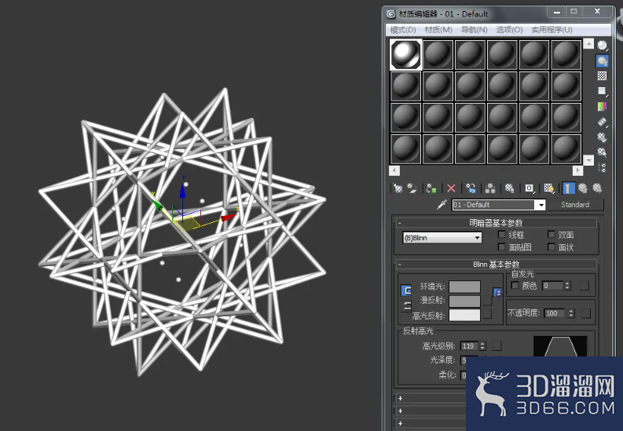Click the Get Material icon

click(x=398, y=188)
